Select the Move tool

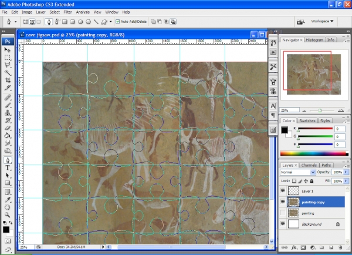[8, 50]
